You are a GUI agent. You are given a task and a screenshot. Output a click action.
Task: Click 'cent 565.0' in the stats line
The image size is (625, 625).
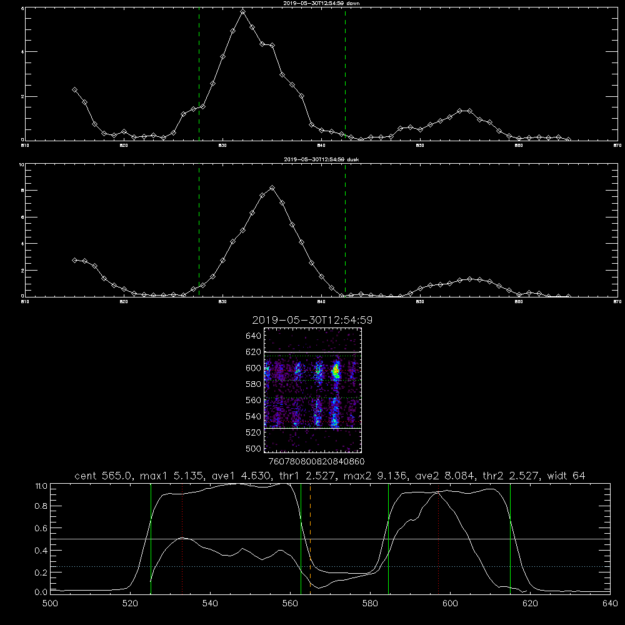click(x=104, y=476)
